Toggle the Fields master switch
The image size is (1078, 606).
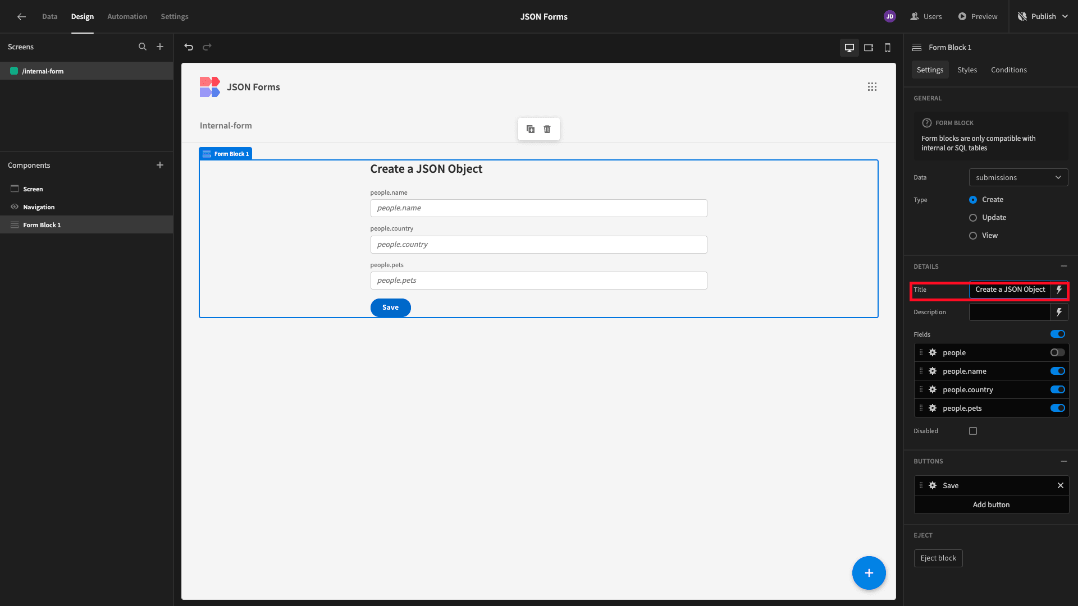click(x=1058, y=334)
